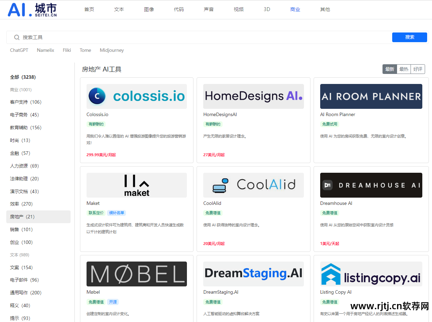Click the AI Room Planner title
Image resolution: width=432 pixels, height=322 pixels.
pos(337,114)
